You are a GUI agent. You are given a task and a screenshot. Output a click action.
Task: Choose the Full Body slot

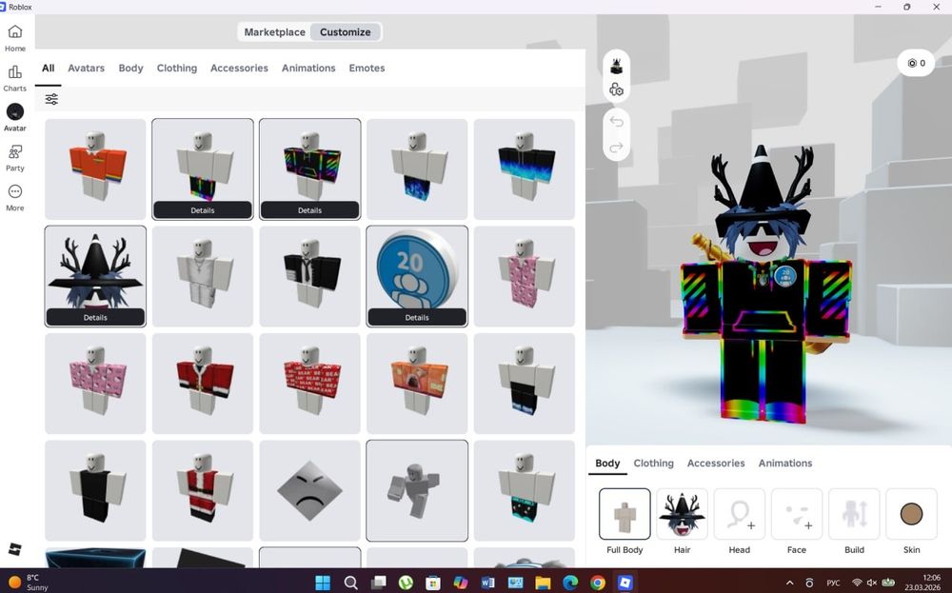point(625,514)
